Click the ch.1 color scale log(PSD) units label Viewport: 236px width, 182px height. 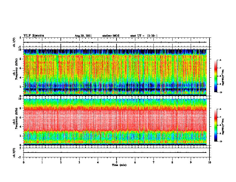(223, 78)
